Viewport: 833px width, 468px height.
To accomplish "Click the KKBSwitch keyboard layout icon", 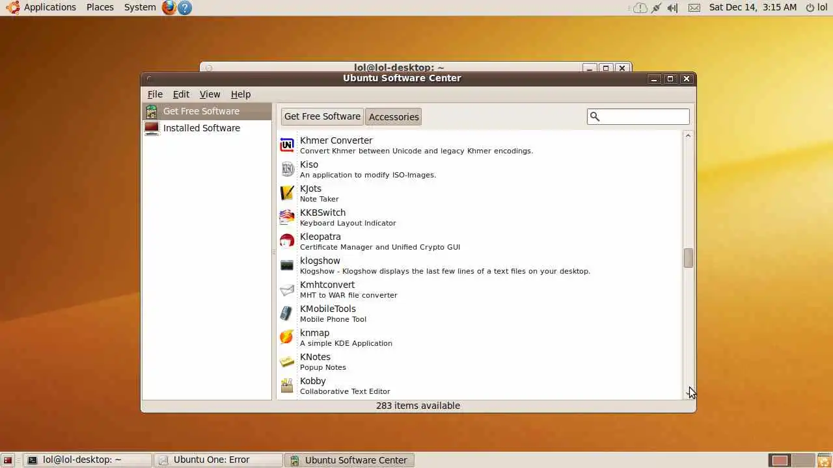I will pyautogui.click(x=287, y=217).
